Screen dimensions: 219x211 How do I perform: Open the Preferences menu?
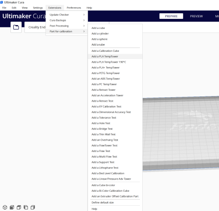pyautogui.click(x=74, y=8)
